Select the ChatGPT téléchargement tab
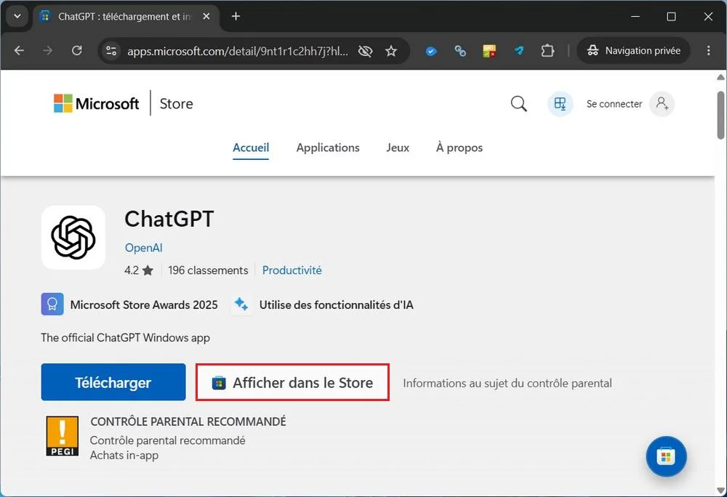Image resolution: width=727 pixels, height=497 pixels. pyautogui.click(x=125, y=16)
